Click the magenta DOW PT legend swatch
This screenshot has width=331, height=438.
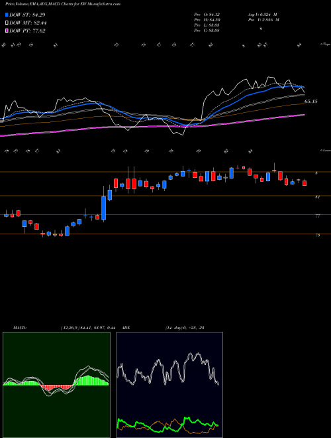(7, 31)
